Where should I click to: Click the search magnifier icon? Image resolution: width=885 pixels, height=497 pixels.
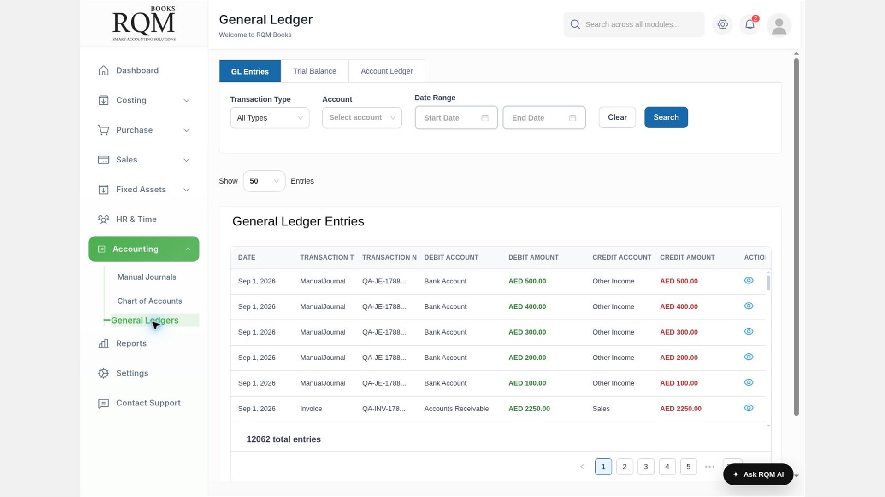click(575, 24)
